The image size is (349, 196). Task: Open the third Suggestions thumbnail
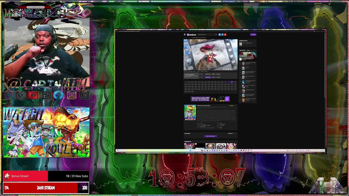(210, 146)
